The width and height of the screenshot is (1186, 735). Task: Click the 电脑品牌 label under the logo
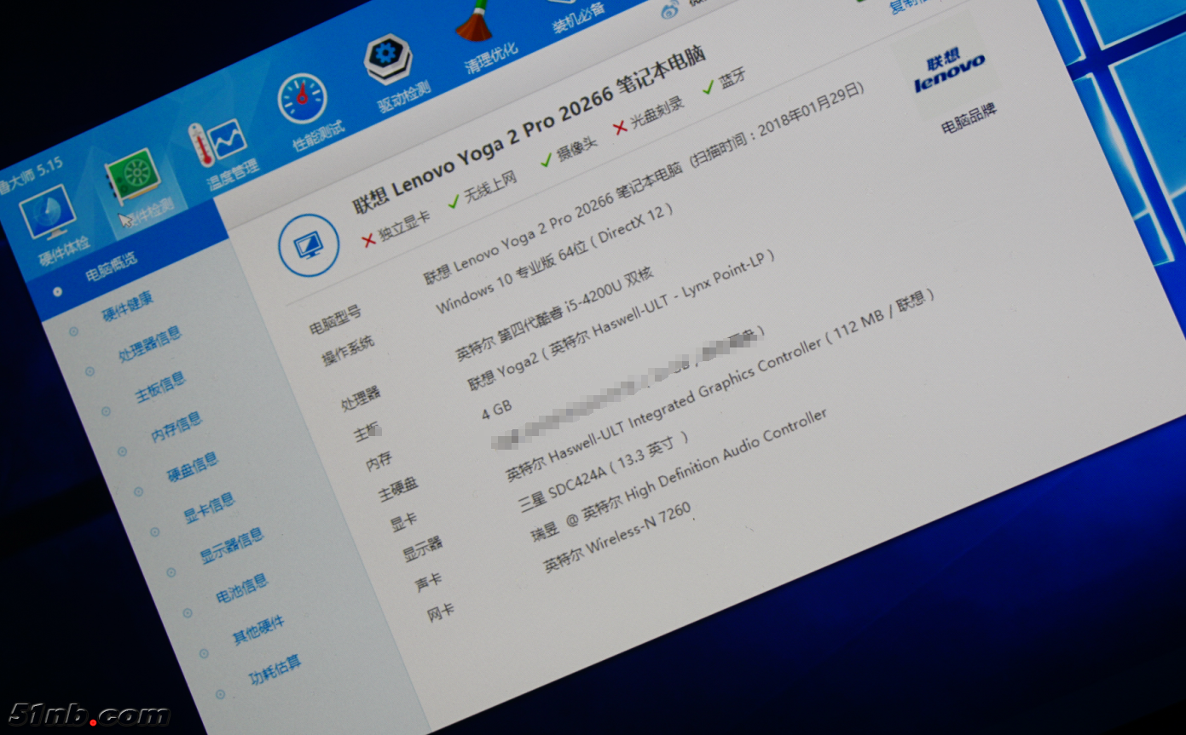tap(969, 119)
